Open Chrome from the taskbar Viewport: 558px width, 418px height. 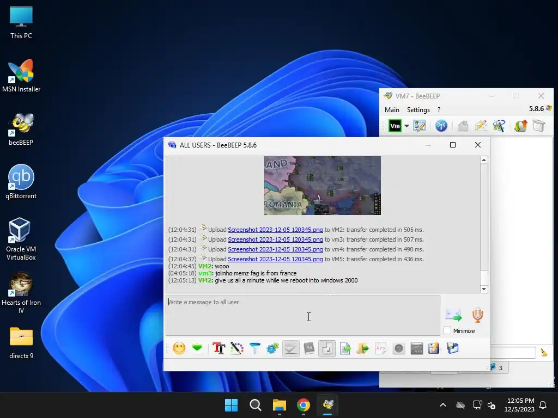pos(303,405)
